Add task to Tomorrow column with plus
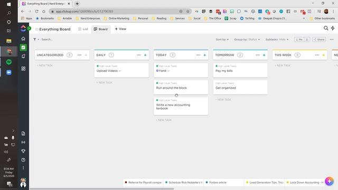 [x=264, y=55]
